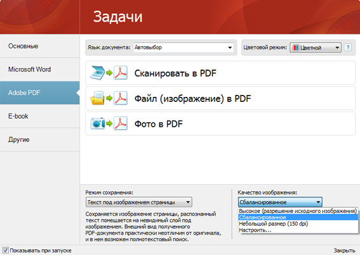Click the PDF icon in the Фото row
This screenshot has height=255, width=360.
pos(121,124)
